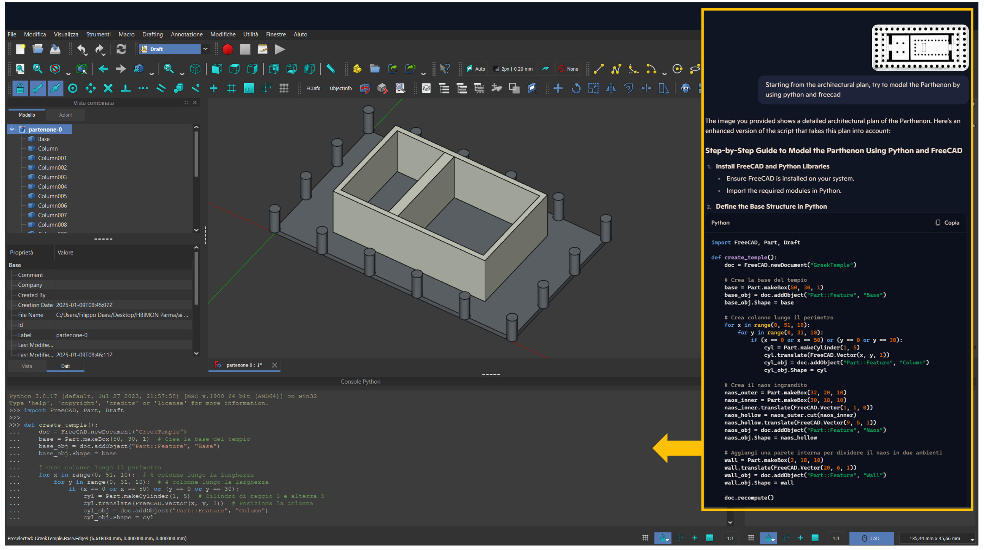Open the measure distance ruler tool
This screenshot has height=550, width=984.
331,69
